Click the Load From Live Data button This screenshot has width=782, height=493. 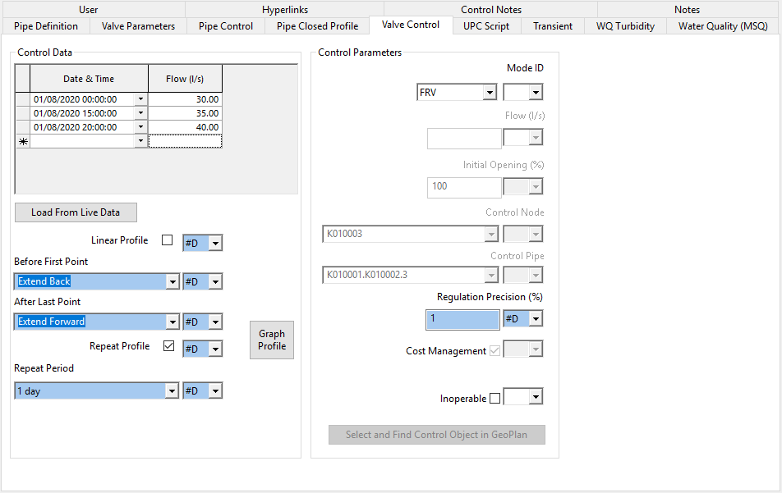coord(75,212)
